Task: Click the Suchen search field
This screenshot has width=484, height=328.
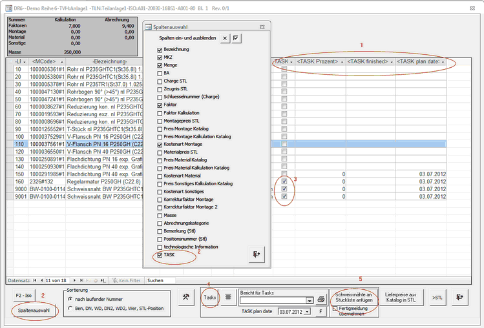Action: coord(159,280)
